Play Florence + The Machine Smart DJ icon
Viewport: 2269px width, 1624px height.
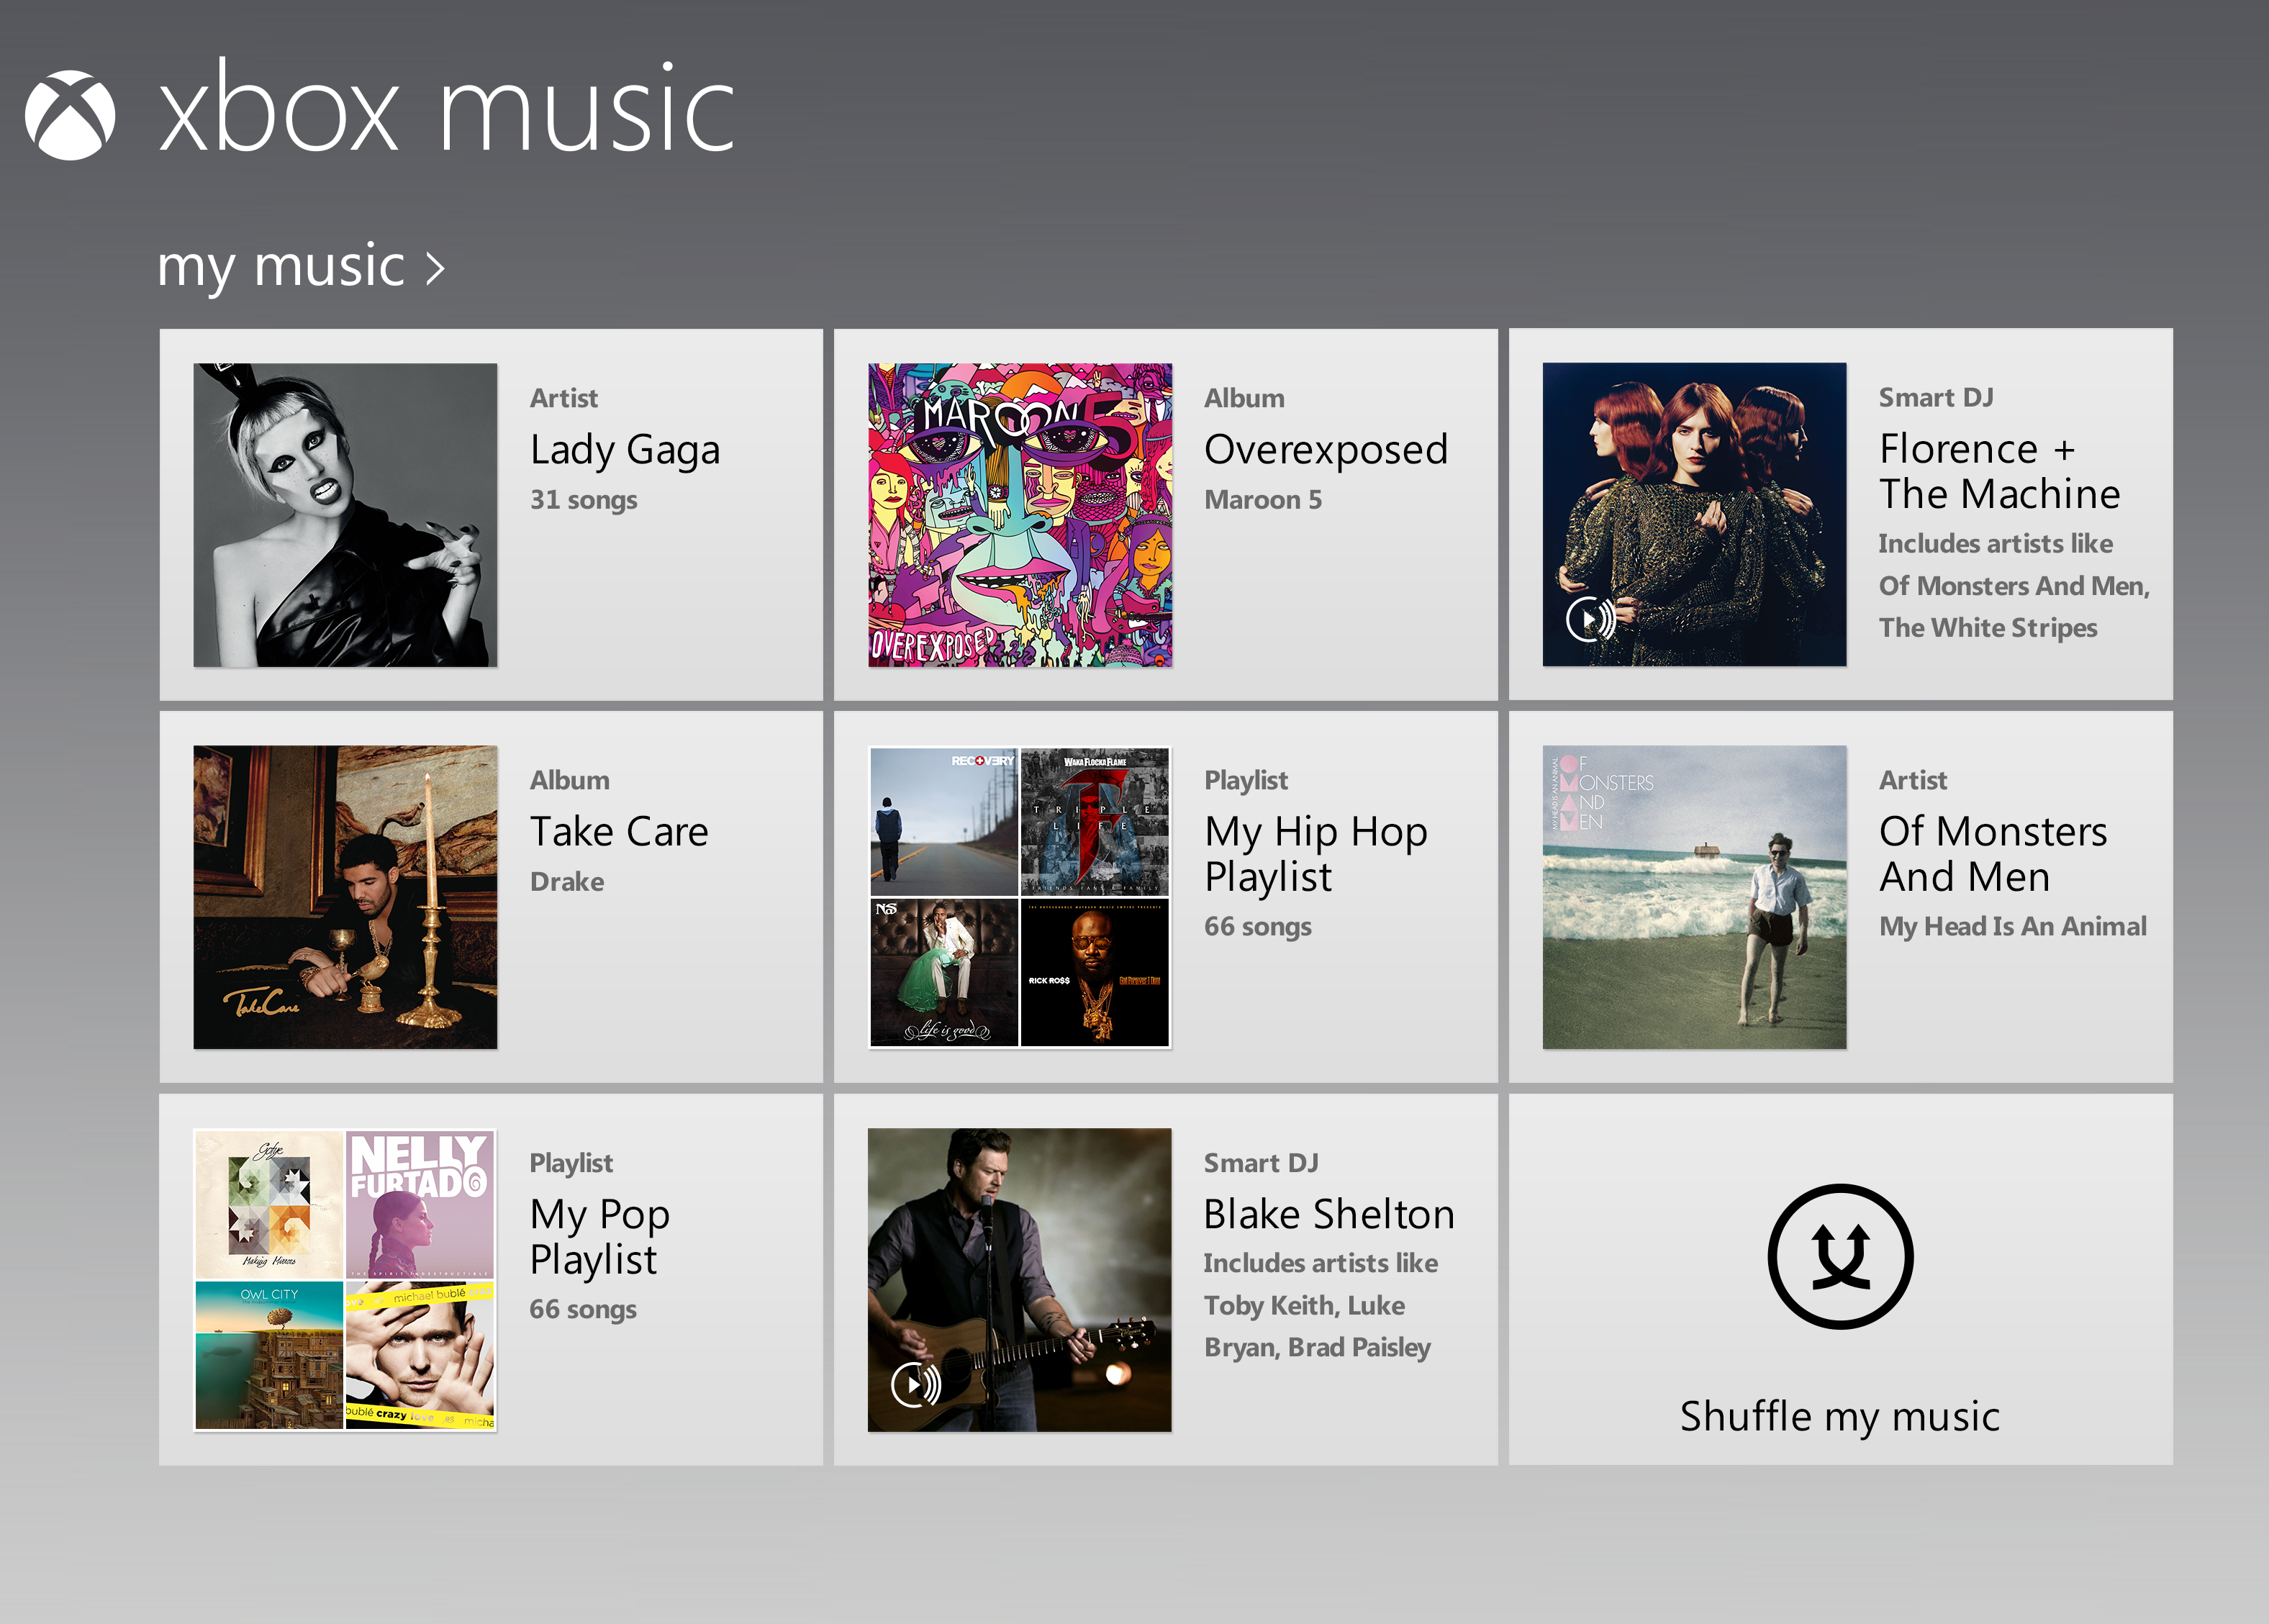1590,620
